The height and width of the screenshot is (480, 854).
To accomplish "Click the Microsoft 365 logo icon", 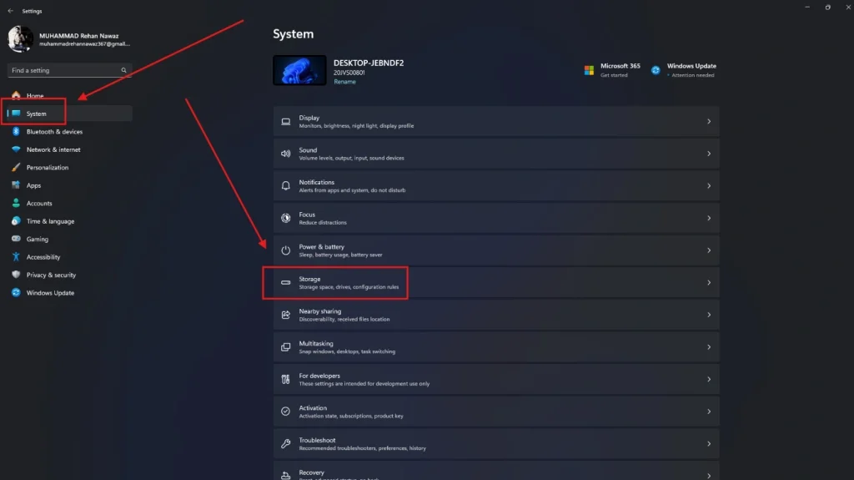I will tap(589, 70).
